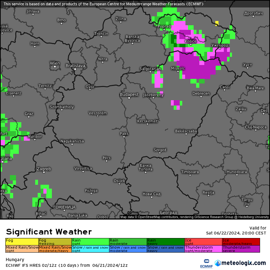Click the ECMWF logo icon
Screen dimensions: 270x270
click(x=206, y=263)
